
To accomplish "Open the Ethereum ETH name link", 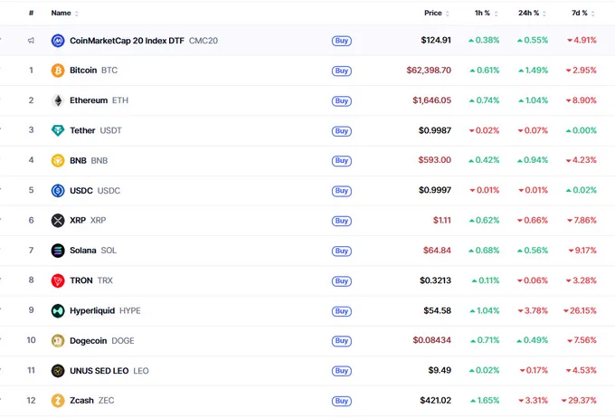I will point(99,100).
